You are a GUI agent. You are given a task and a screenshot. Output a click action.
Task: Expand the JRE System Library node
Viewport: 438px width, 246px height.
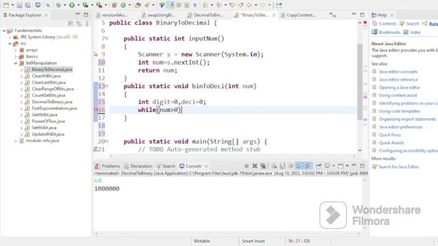pos(10,37)
